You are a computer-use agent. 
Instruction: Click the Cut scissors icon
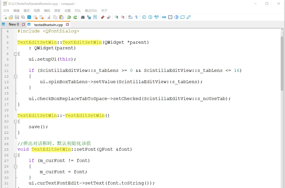49,17
